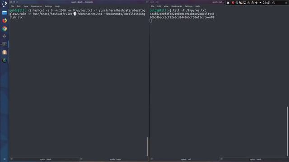Screen dimensions: 289x162
Task: Switch to second quids:bash tab in left Konsole
Action: tap(114, 159)
